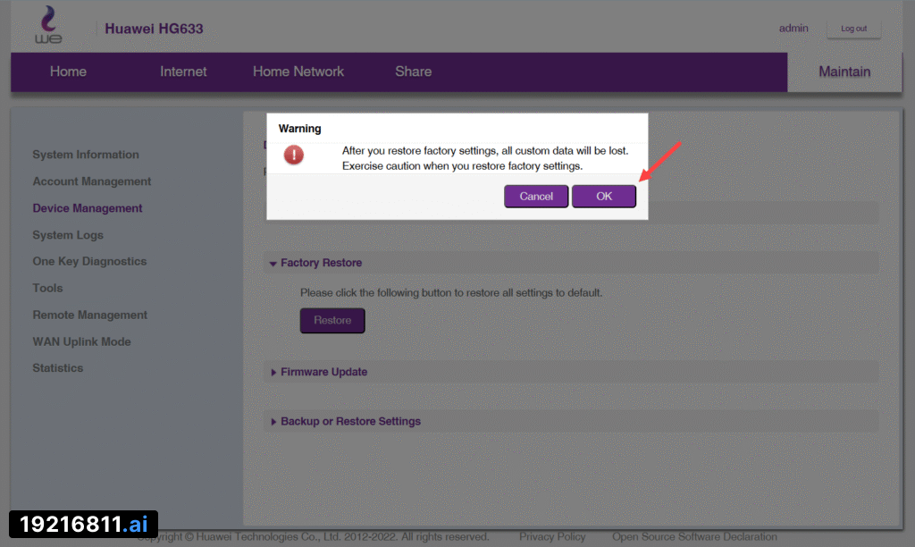Open the Home Network tab
915x547 pixels.
click(298, 72)
